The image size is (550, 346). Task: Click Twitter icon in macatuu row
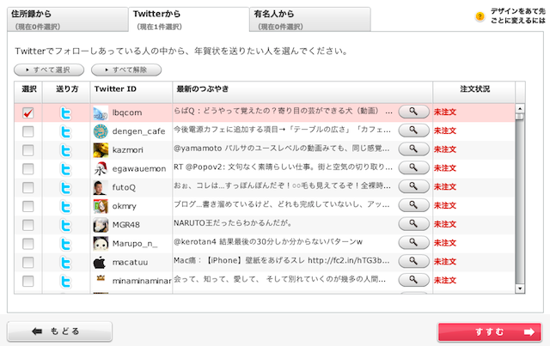(66, 263)
